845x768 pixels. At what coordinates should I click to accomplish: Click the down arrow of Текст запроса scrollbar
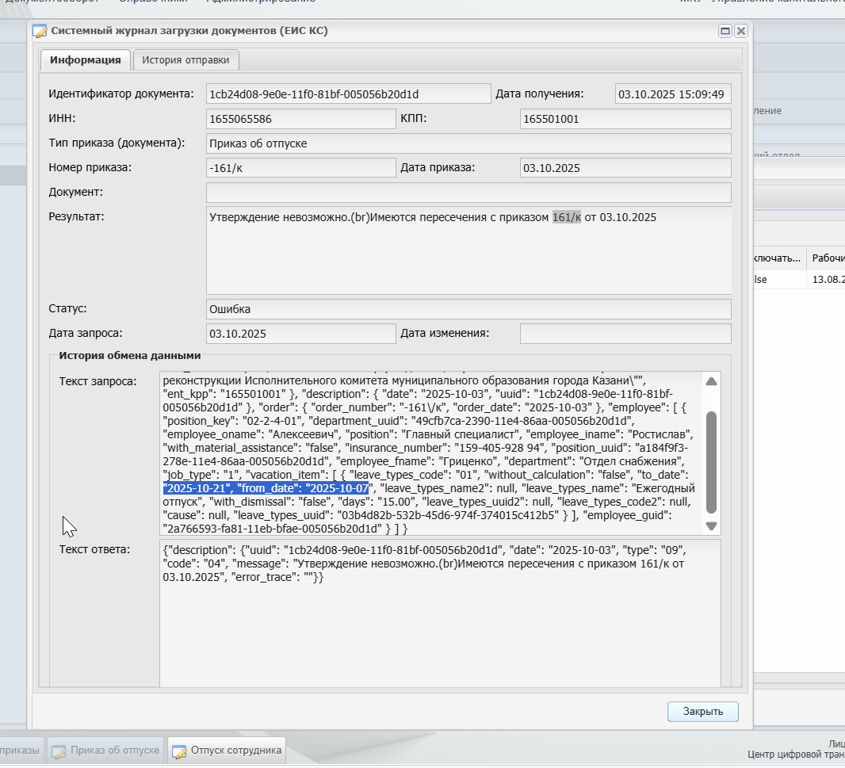click(711, 526)
